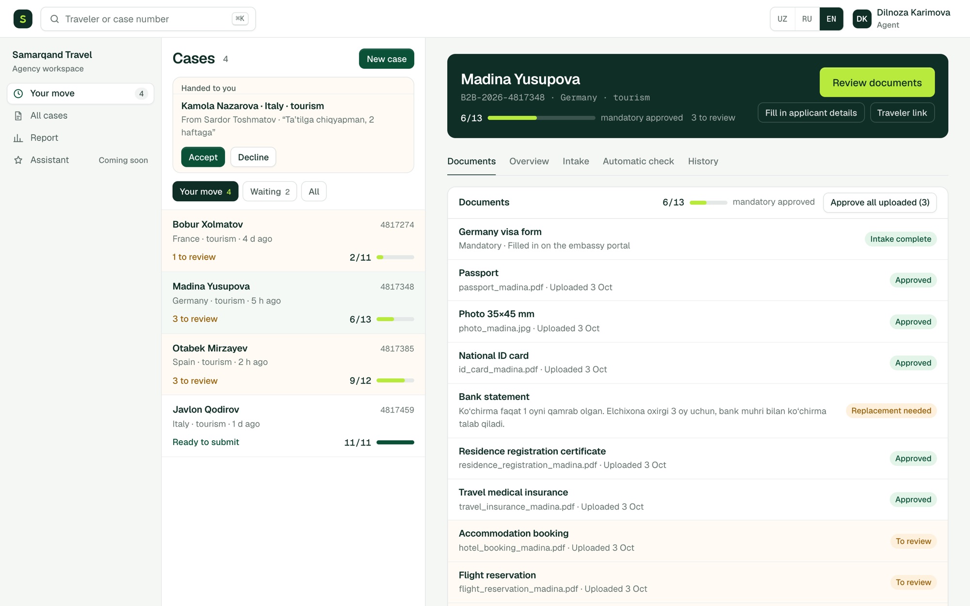Image resolution: width=970 pixels, height=606 pixels.
Task: Click To review badge on Accommodation booking
Action: pos(913,541)
